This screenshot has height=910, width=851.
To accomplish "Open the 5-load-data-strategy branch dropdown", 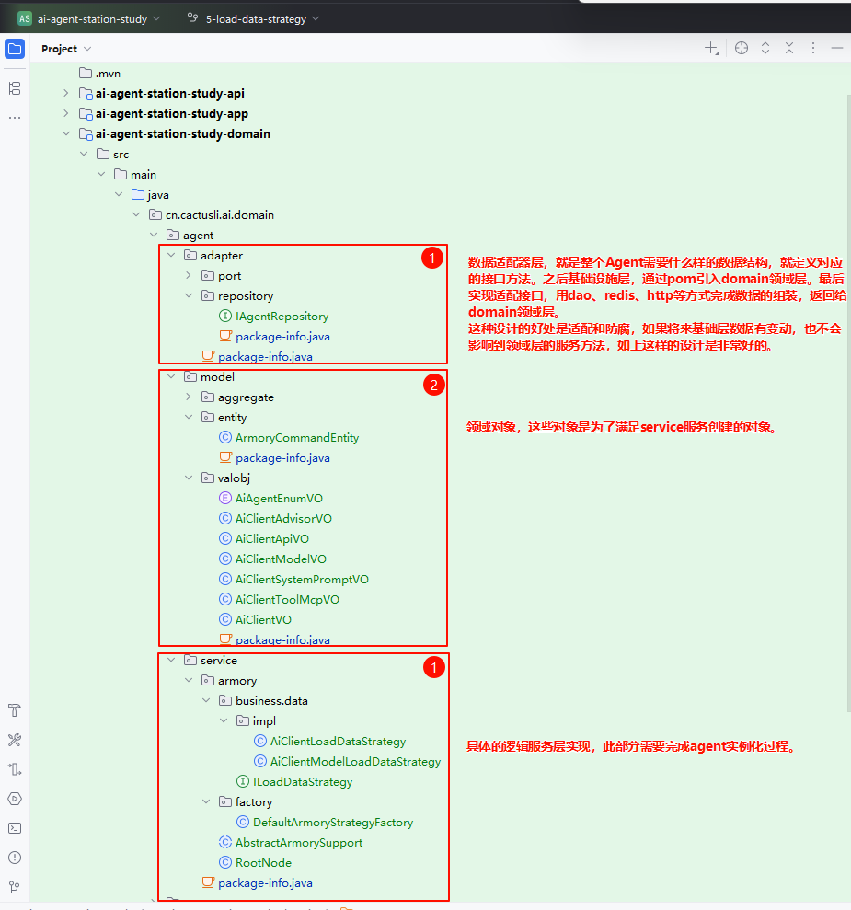I will pos(254,18).
